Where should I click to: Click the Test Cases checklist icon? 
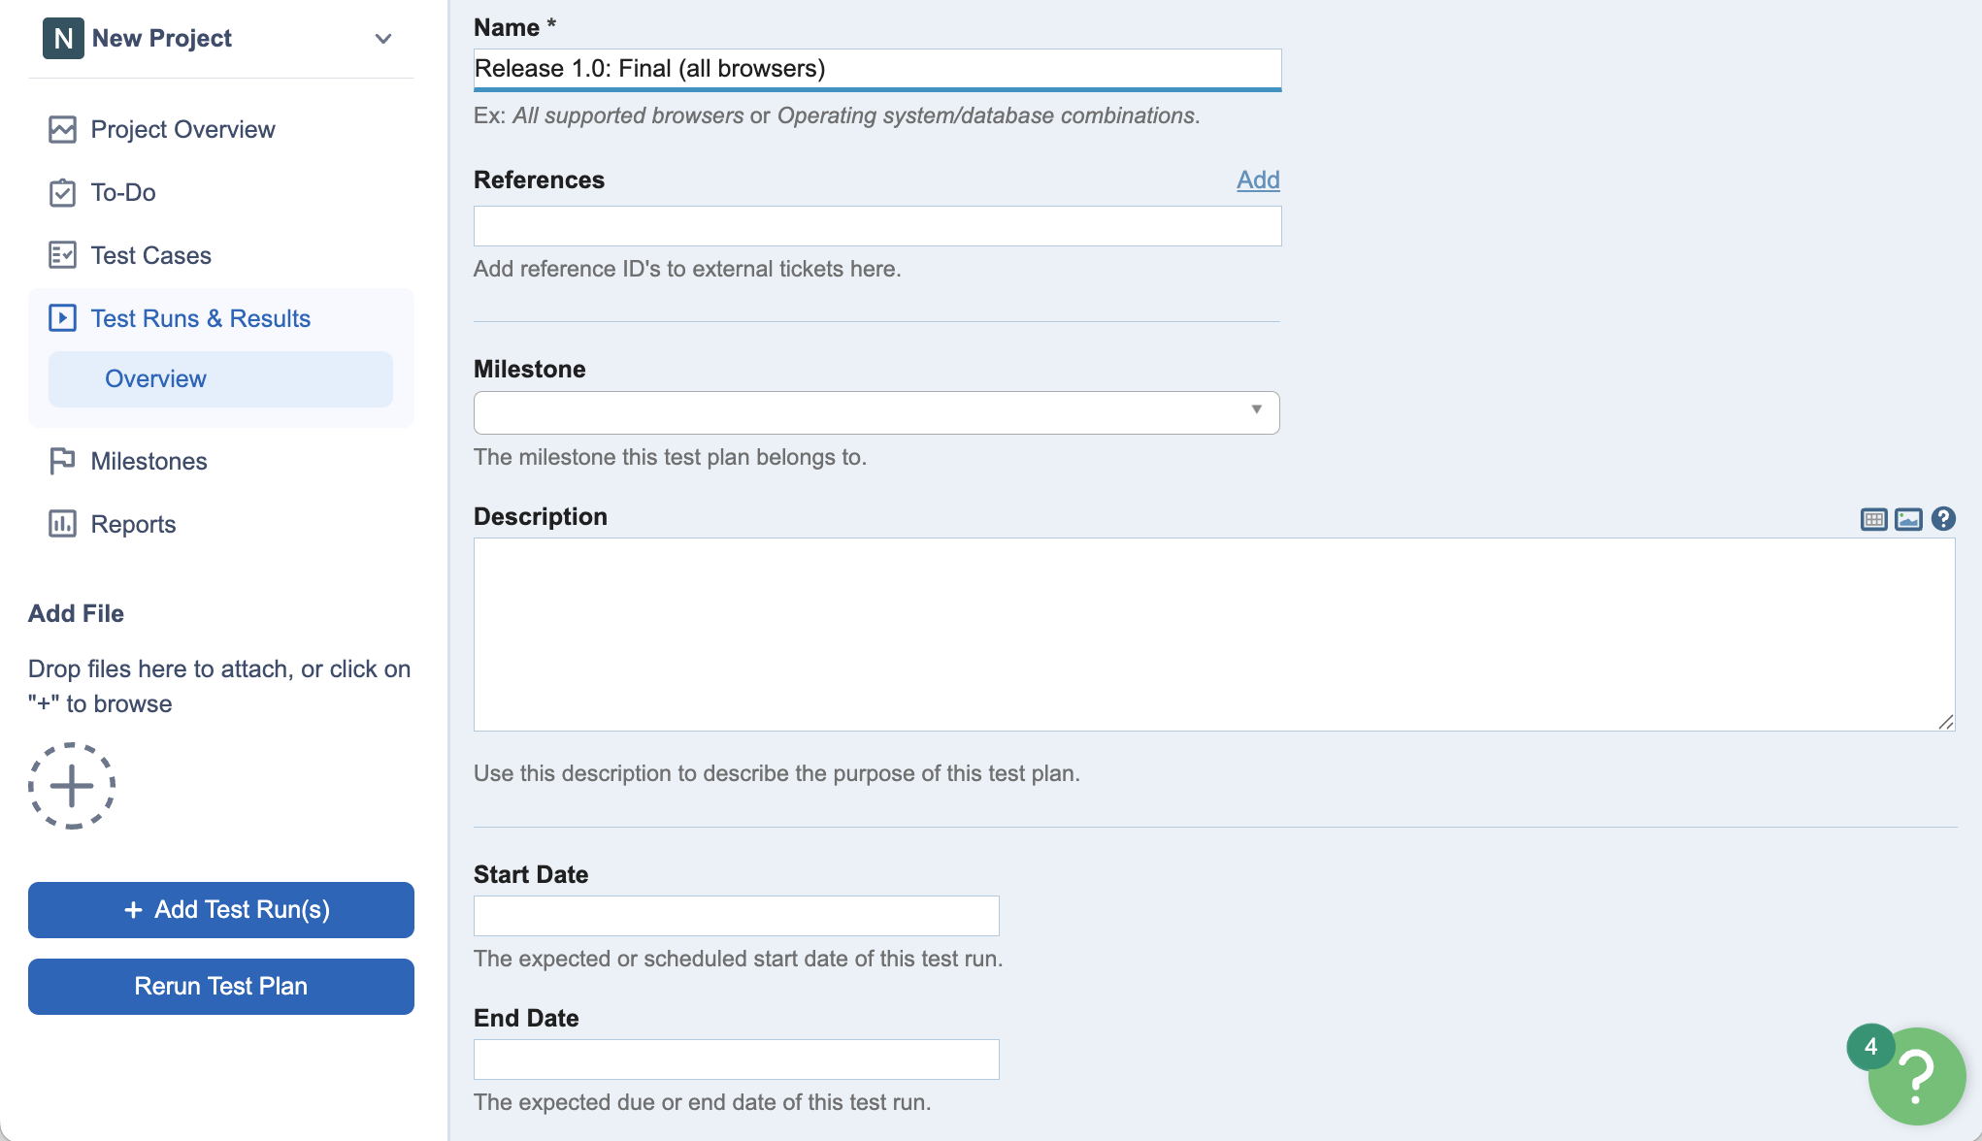(x=62, y=255)
